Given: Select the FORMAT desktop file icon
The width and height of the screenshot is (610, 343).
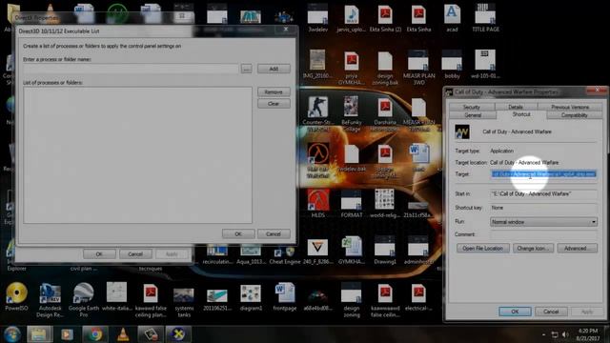Looking at the screenshot, I should (x=352, y=203).
